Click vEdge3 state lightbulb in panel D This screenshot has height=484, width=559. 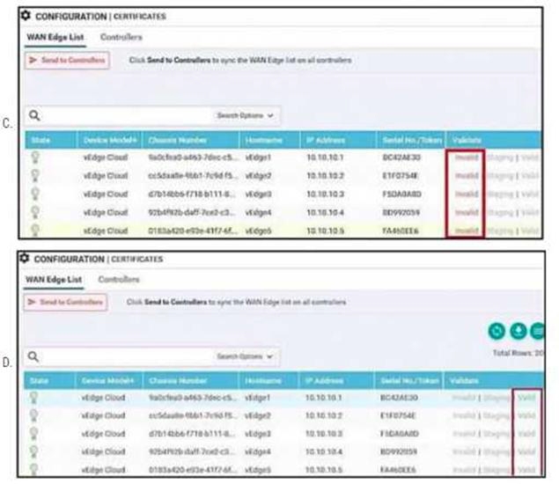33,434
